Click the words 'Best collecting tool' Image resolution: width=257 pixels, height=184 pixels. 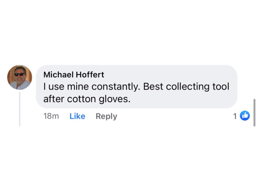[x=186, y=87]
